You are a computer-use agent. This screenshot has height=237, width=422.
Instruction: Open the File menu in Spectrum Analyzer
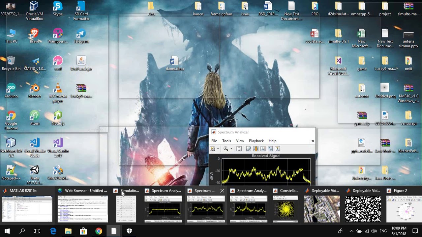[214, 141]
